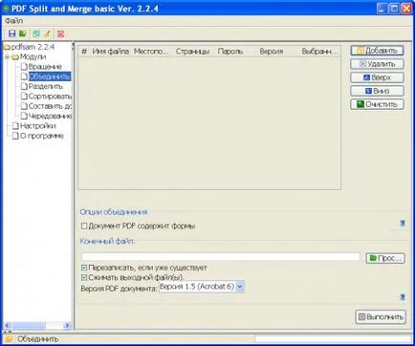
Task: Click the status bar progress field
Action: [333, 339]
